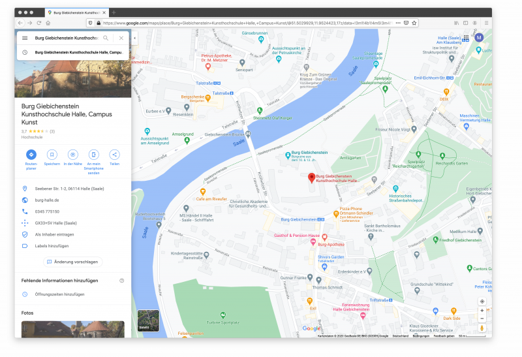Save the place with Speichern
Image resolution: width=522 pixels, height=357 pixels.
click(x=52, y=155)
